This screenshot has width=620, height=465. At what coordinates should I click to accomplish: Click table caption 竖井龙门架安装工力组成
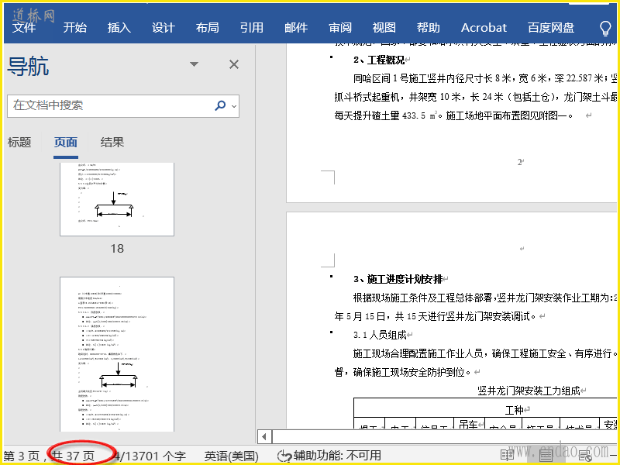(x=529, y=391)
